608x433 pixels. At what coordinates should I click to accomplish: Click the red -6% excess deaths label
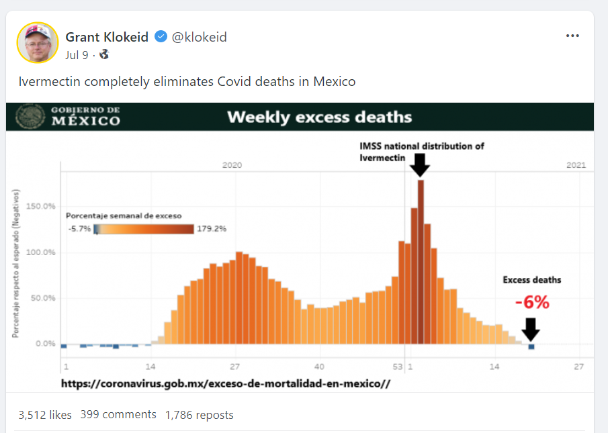click(x=532, y=303)
